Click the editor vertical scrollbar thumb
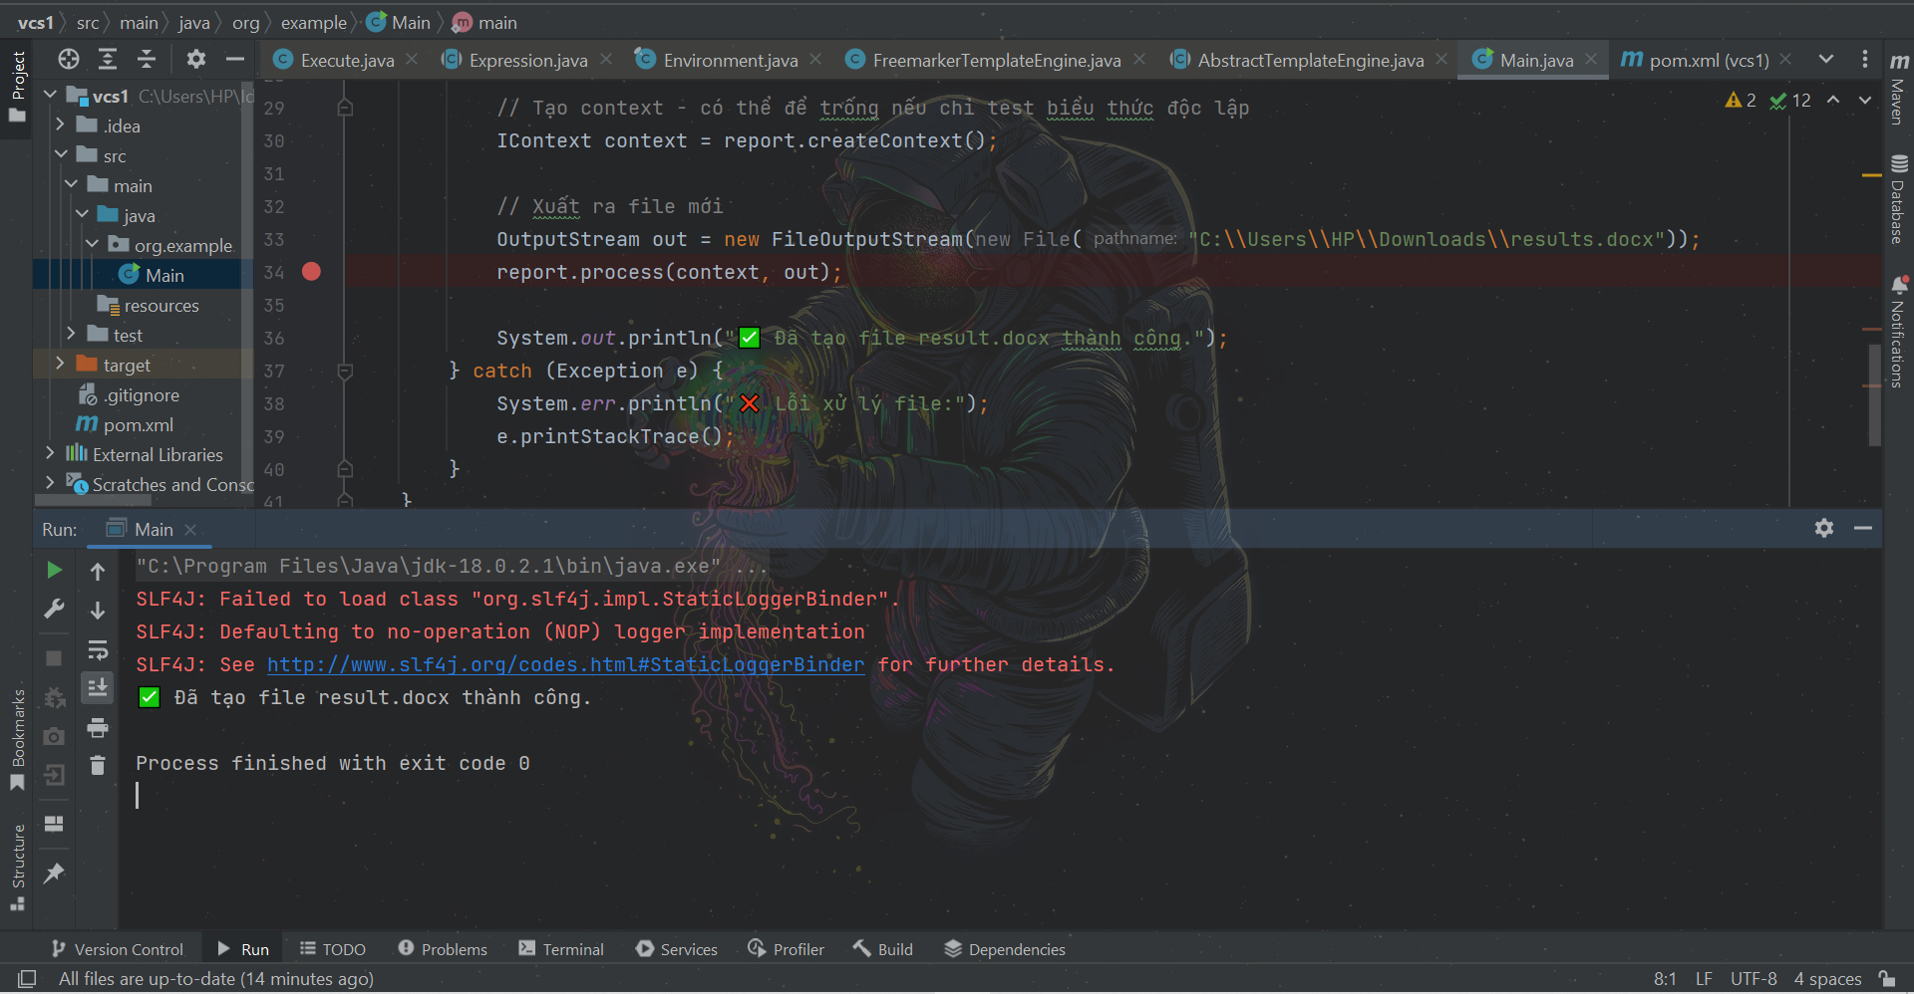This screenshot has height=994, width=1914. pyautogui.click(x=1874, y=394)
